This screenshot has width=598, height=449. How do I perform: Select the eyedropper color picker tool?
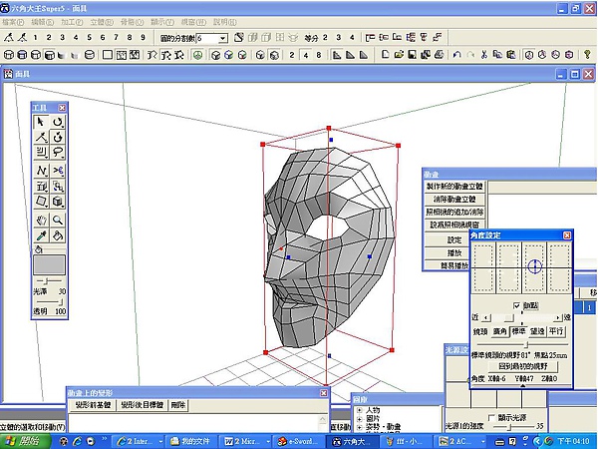(41, 235)
